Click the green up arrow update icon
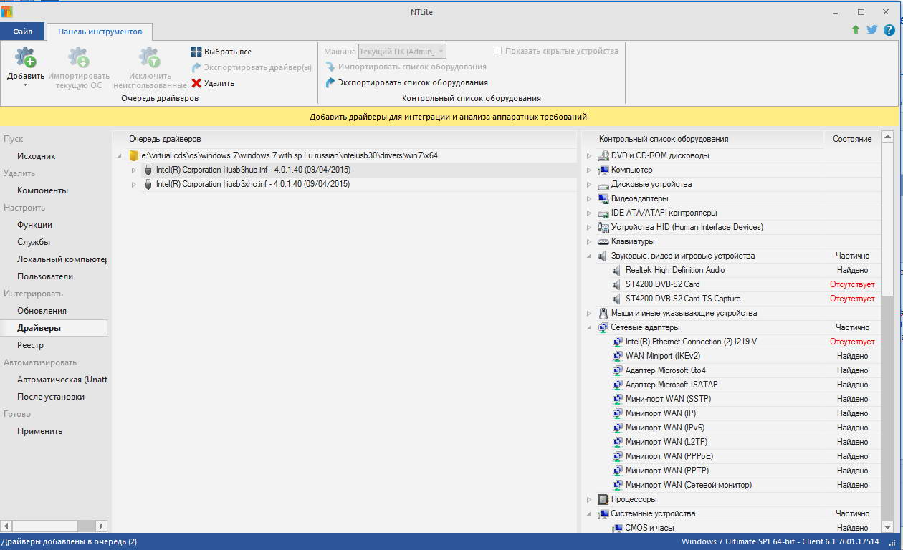This screenshot has height=550, width=903. point(856,30)
